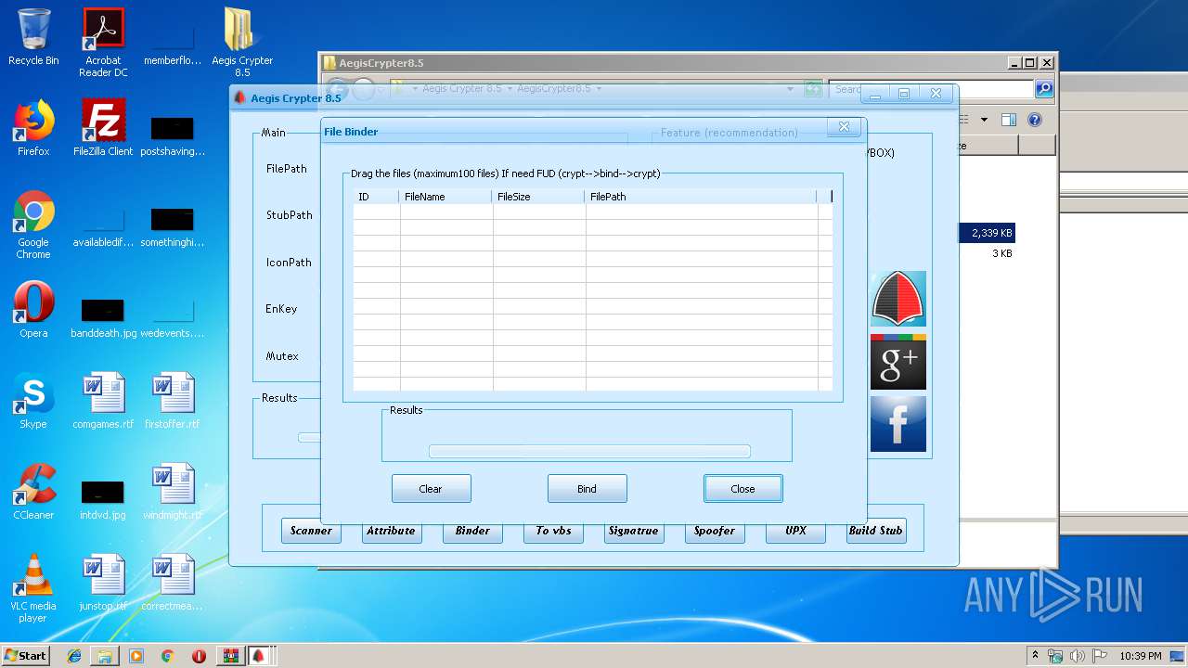The image size is (1188, 668).
Task: Launch Firefox from desktop
Action: (33, 128)
